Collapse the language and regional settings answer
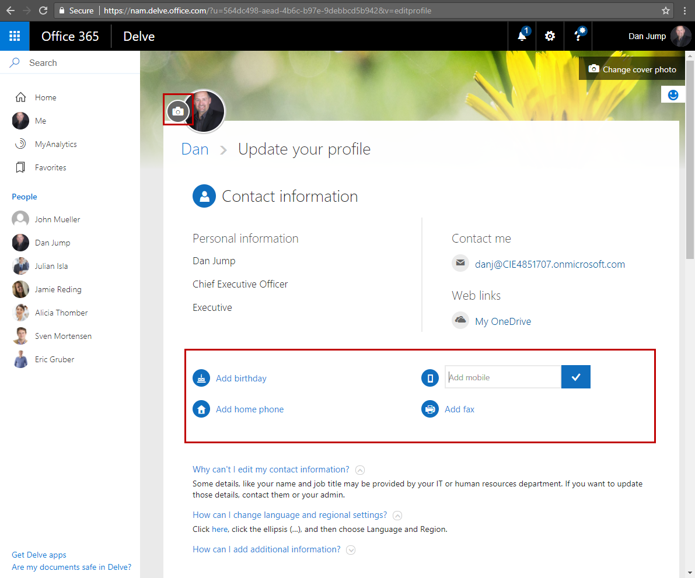This screenshot has height=578, width=695. click(397, 516)
